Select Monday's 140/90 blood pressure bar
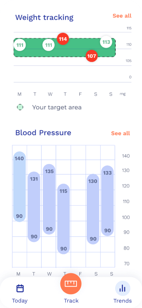142x308 pixels. (19, 187)
